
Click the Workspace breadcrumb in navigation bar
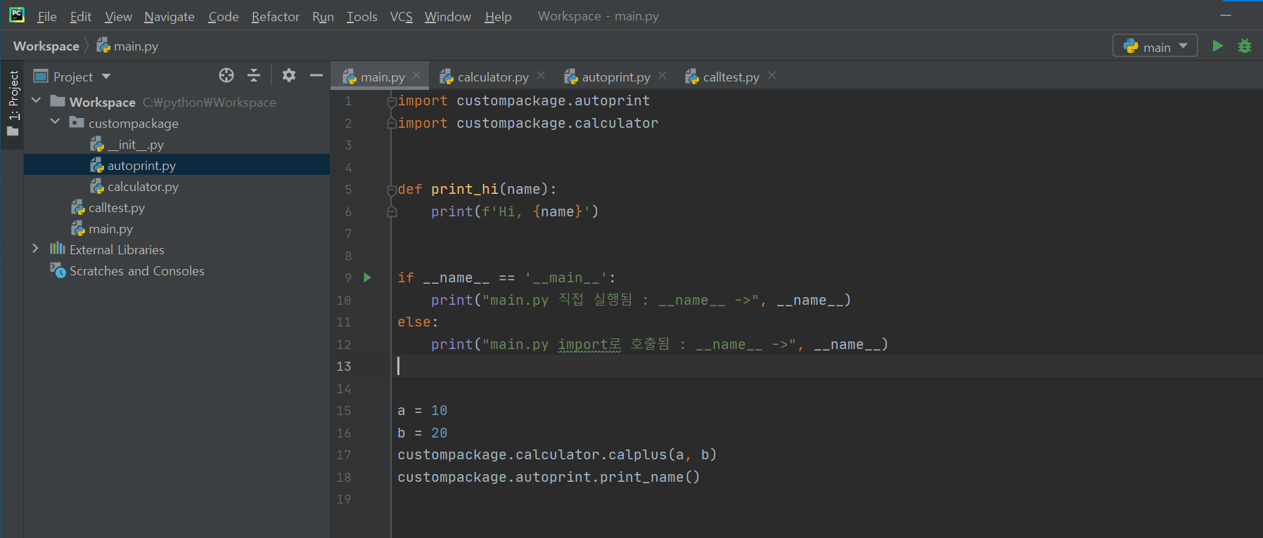(x=46, y=46)
